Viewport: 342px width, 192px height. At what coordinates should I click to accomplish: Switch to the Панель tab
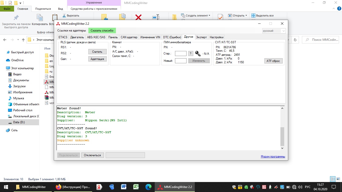click(x=113, y=37)
